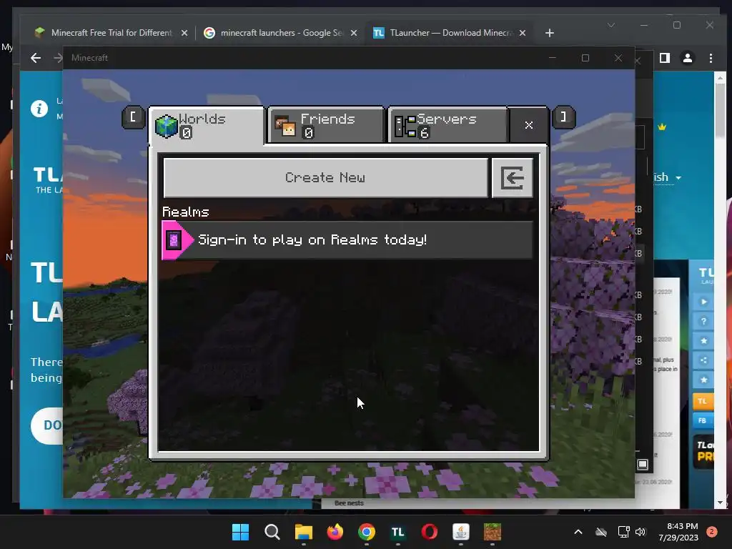Click the right bracket navigation button
This screenshot has height=549, width=732.
[563, 117]
